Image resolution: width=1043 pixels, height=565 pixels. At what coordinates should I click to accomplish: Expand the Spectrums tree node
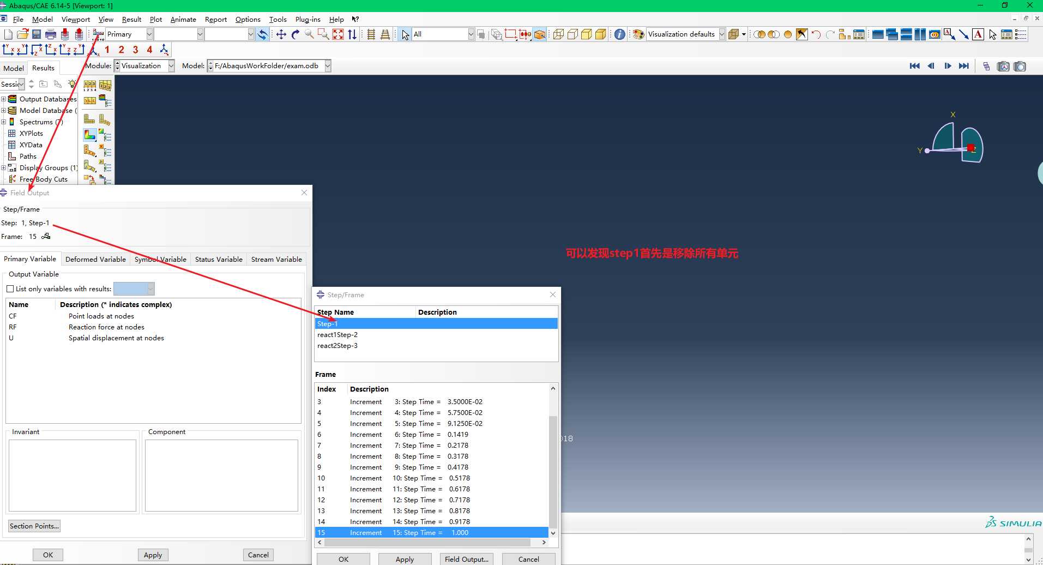(4, 122)
